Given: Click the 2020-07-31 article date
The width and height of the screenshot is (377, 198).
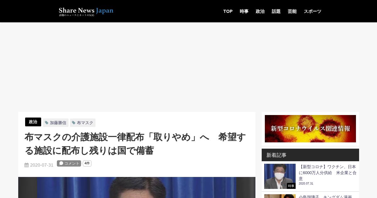Looking at the screenshot, I should [42, 165].
